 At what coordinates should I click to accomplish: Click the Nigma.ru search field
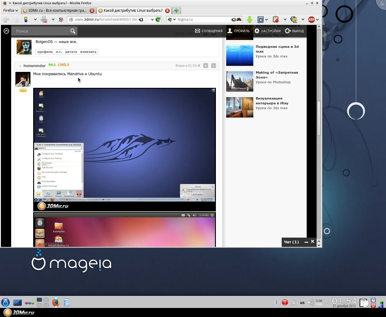pyautogui.click(x=204, y=20)
